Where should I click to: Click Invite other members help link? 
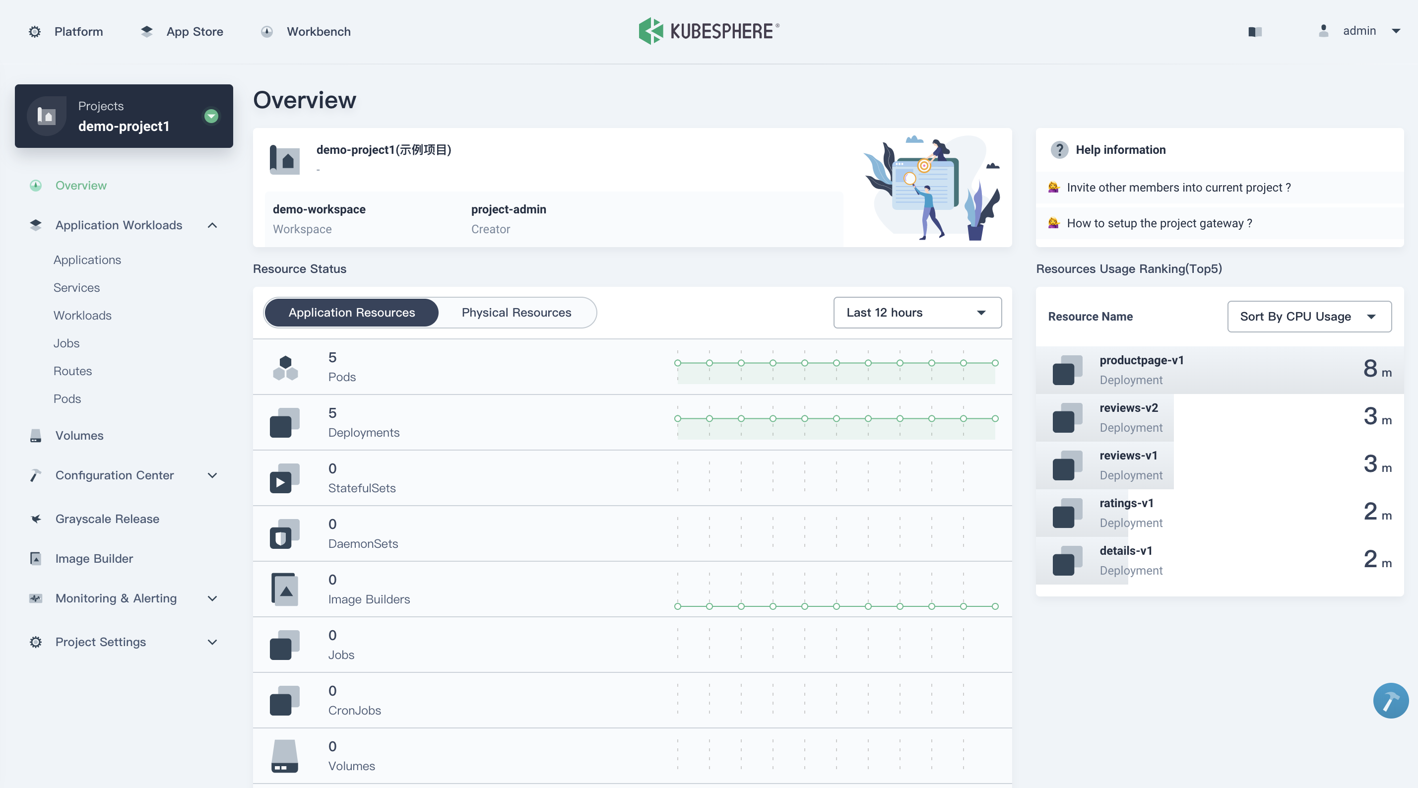[1179, 186]
